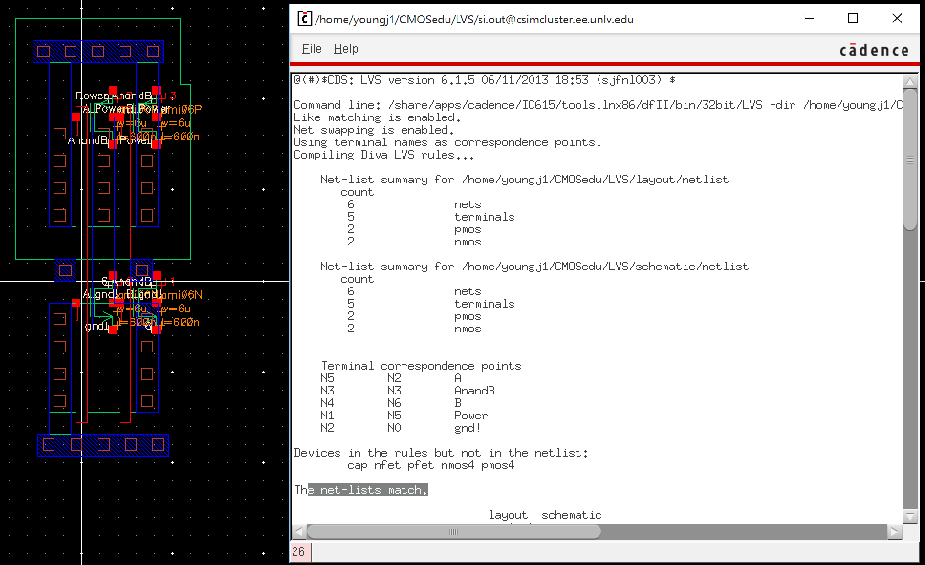Minimize the si.out window
This screenshot has width=925, height=565.
tap(809, 19)
